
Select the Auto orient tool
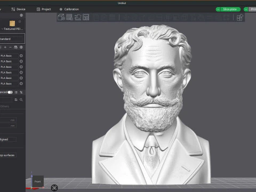(78, 17)
